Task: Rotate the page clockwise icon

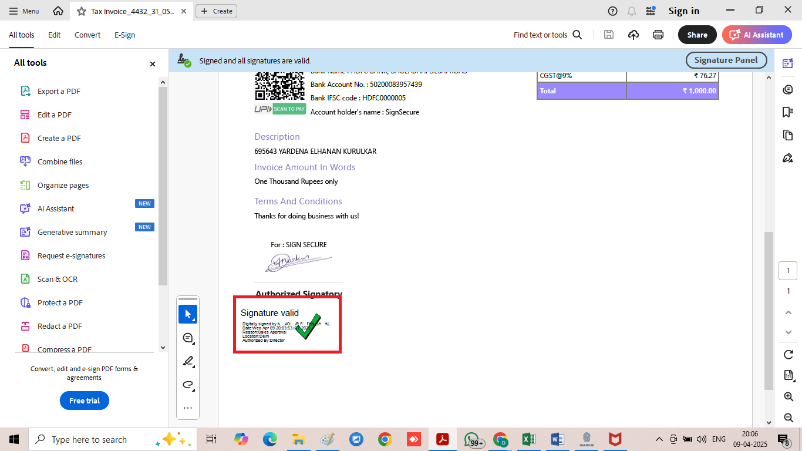Action: [788, 355]
